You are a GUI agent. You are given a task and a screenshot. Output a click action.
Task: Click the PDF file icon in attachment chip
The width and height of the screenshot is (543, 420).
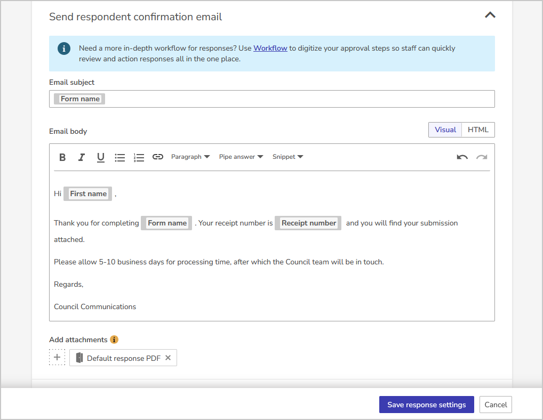[79, 358]
